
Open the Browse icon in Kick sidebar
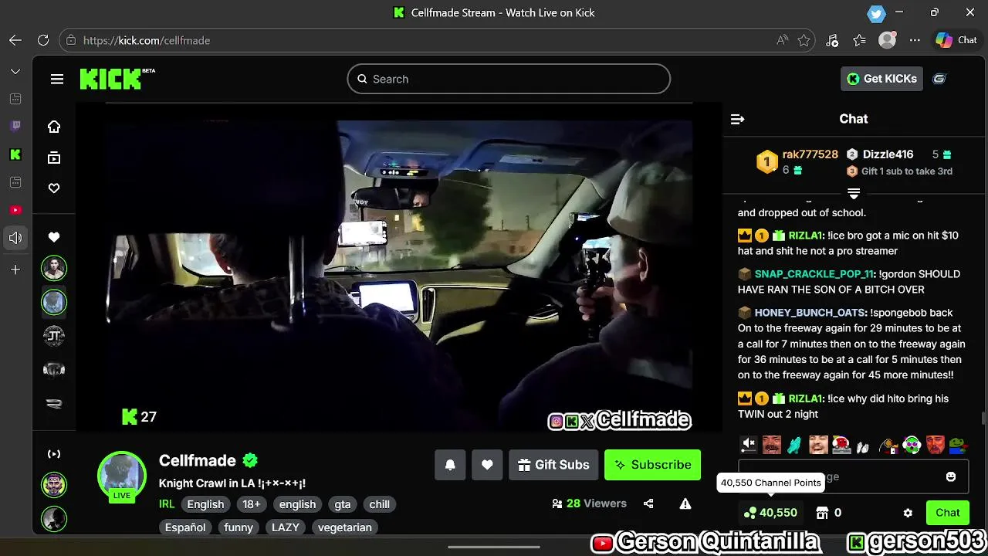coord(54,158)
